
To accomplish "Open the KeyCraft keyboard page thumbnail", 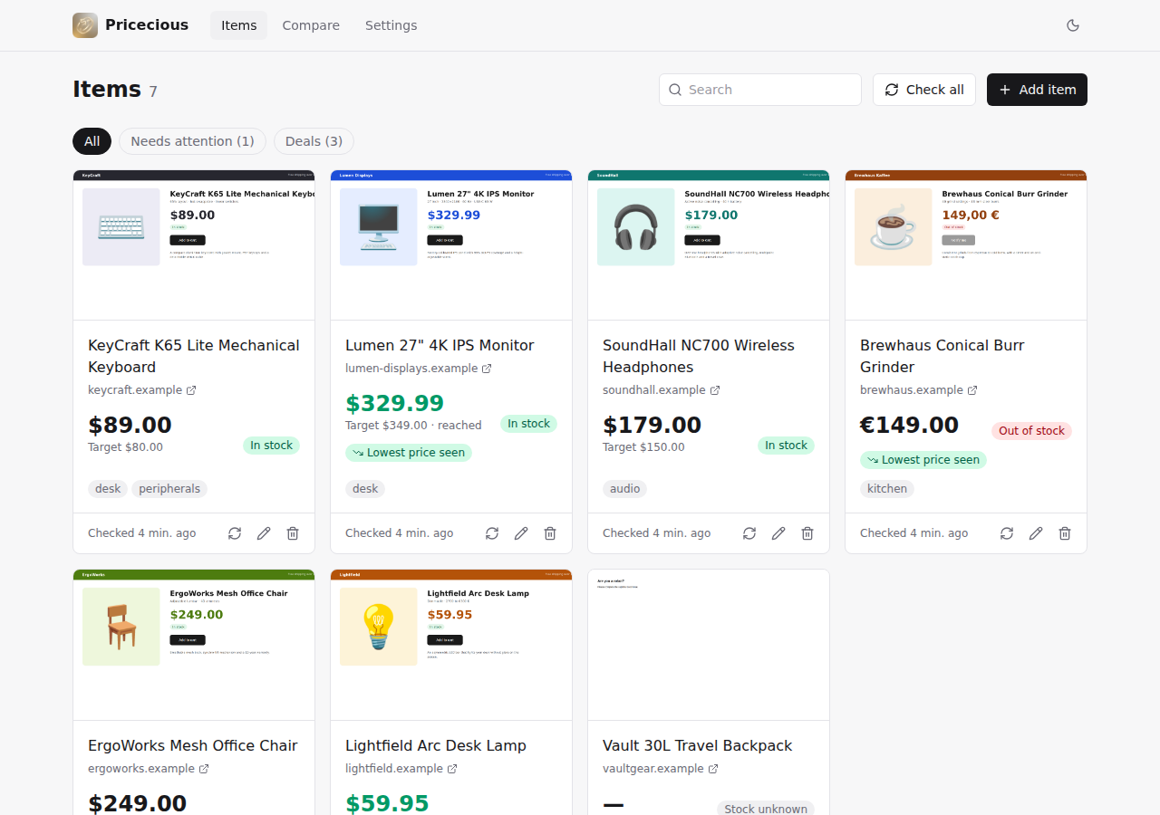I will coord(194,245).
